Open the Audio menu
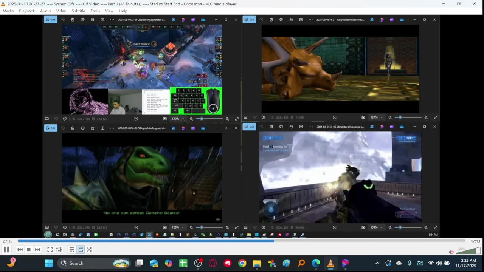Image resolution: width=484 pixels, height=272 pixels. 45,11
